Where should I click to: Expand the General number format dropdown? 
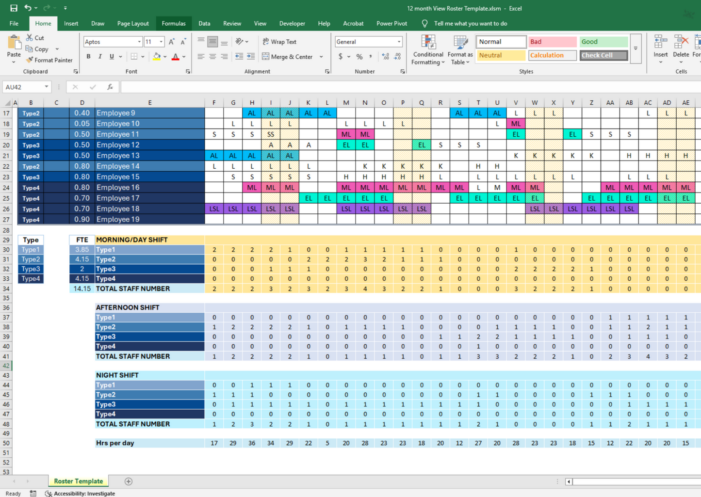point(399,42)
